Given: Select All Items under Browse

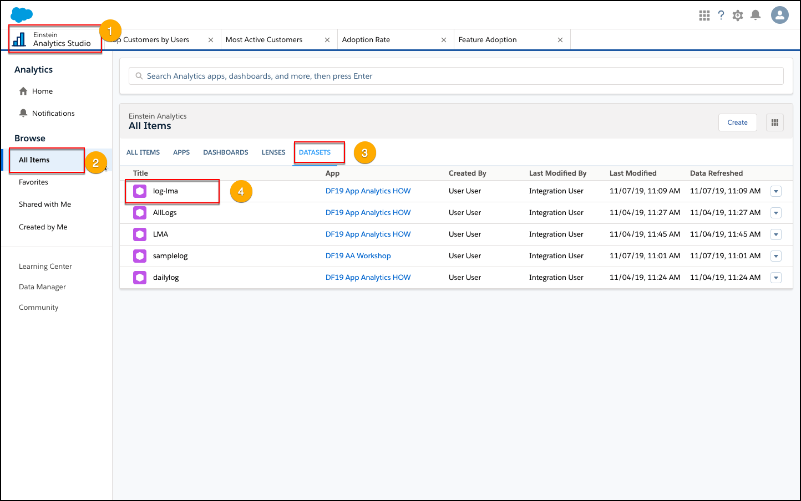Looking at the screenshot, I should (x=34, y=160).
